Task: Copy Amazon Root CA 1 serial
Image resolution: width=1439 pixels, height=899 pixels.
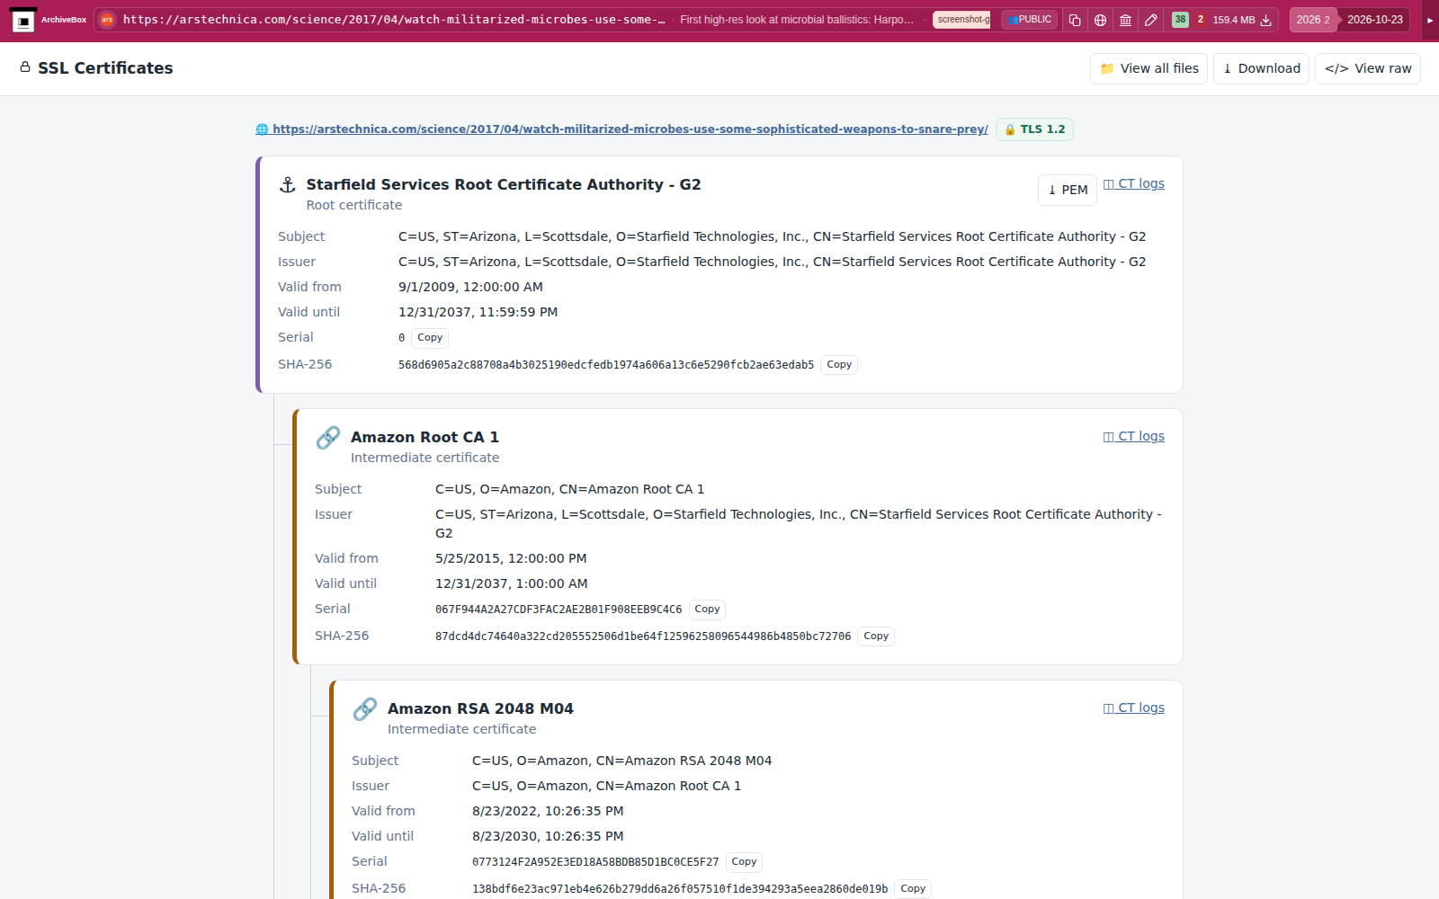Action: click(x=708, y=610)
